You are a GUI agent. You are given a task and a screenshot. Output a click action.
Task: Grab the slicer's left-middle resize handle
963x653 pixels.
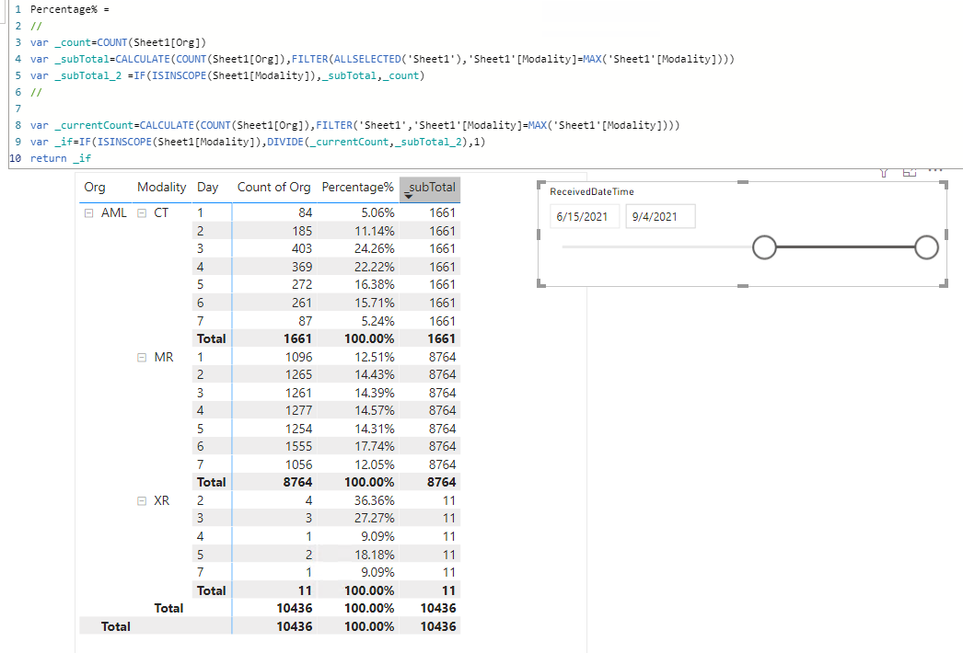pos(539,234)
